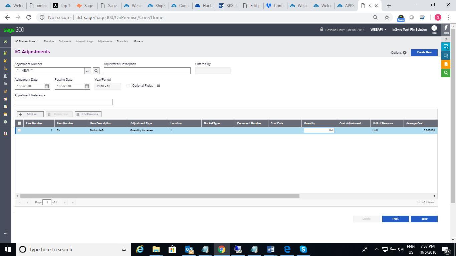Screen dimensions: 456x256
Task: Open the Help question mark icon
Action: pyautogui.click(x=434, y=28)
